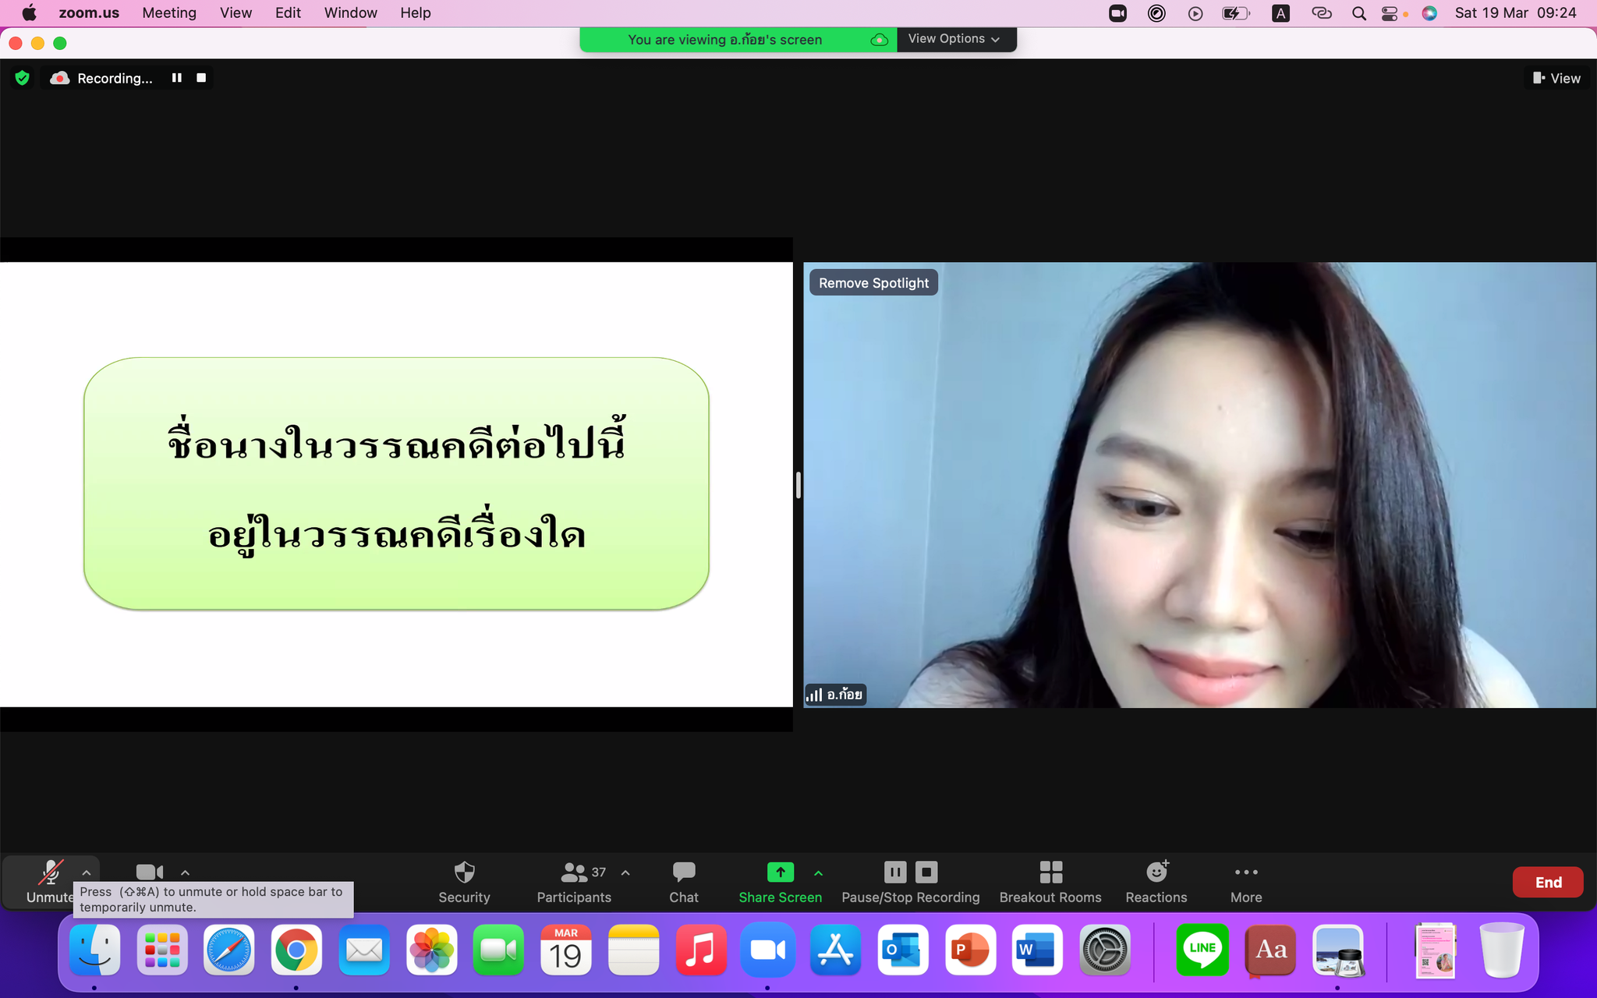Viewport: 1597px width, 998px height.
Task: Open the Security shield icon
Action: tap(464, 872)
